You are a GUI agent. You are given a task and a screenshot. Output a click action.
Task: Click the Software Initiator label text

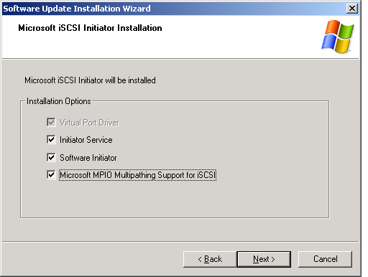point(88,158)
